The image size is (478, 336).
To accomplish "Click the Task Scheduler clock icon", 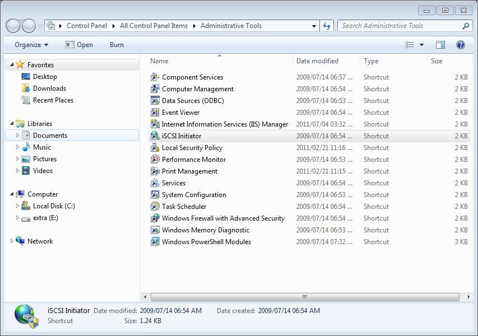I will click(155, 207).
